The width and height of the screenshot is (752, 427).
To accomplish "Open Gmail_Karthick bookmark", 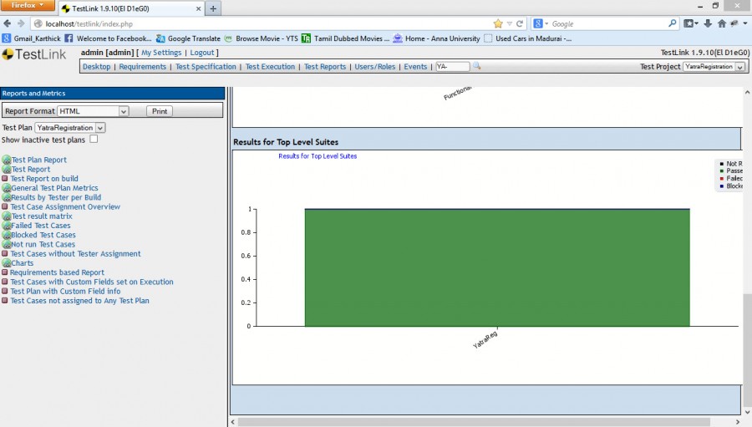I will point(32,38).
